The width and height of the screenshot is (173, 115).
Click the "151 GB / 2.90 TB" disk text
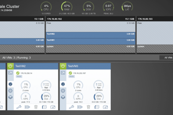point(89,14)
